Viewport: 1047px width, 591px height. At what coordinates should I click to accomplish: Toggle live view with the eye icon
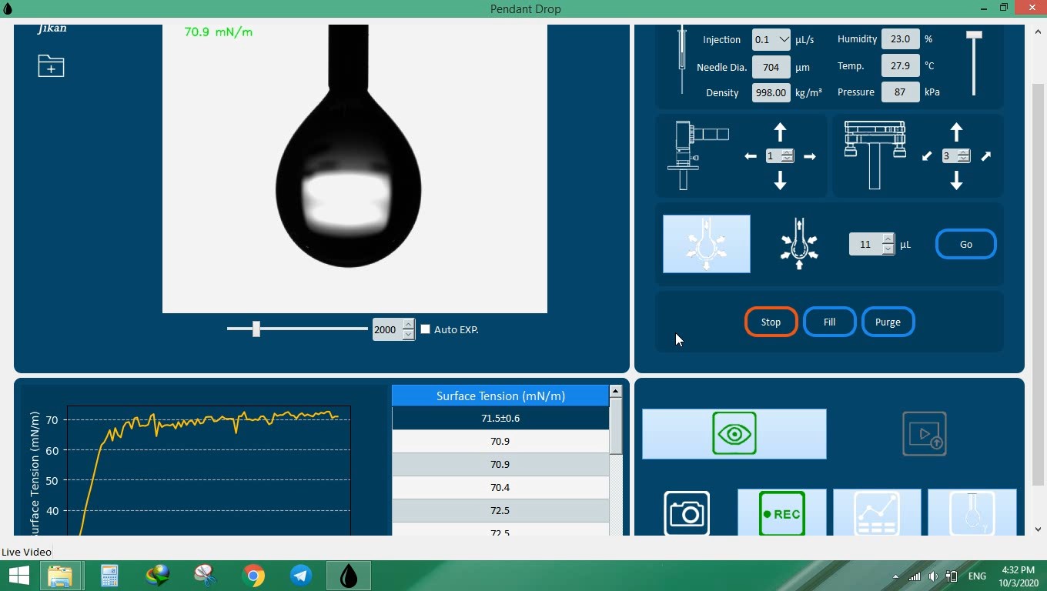[734, 434]
